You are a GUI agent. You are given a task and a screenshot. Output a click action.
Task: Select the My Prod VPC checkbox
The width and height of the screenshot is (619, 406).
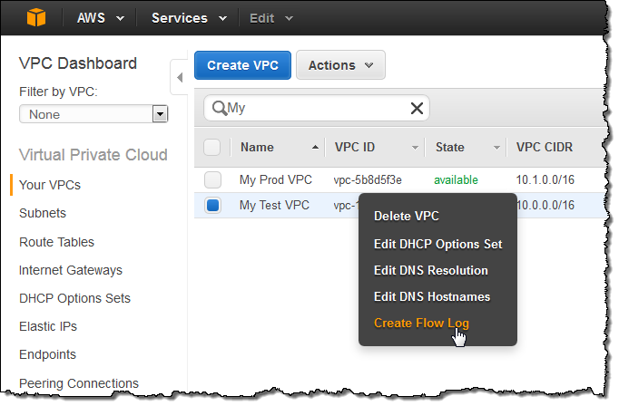click(212, 179)
